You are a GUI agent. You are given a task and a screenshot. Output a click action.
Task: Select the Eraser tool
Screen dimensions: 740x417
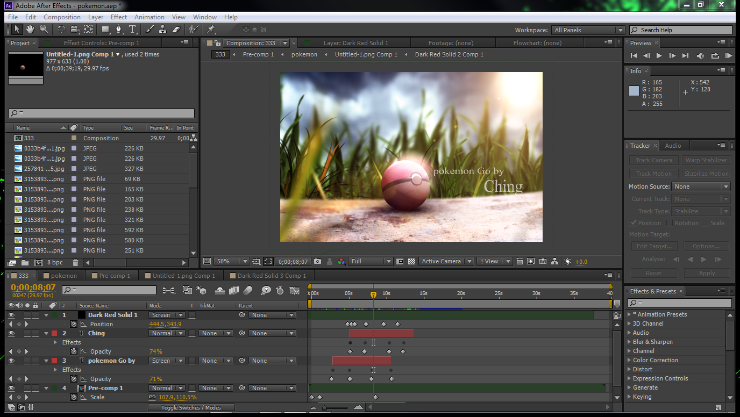click(x=175, y=30)
